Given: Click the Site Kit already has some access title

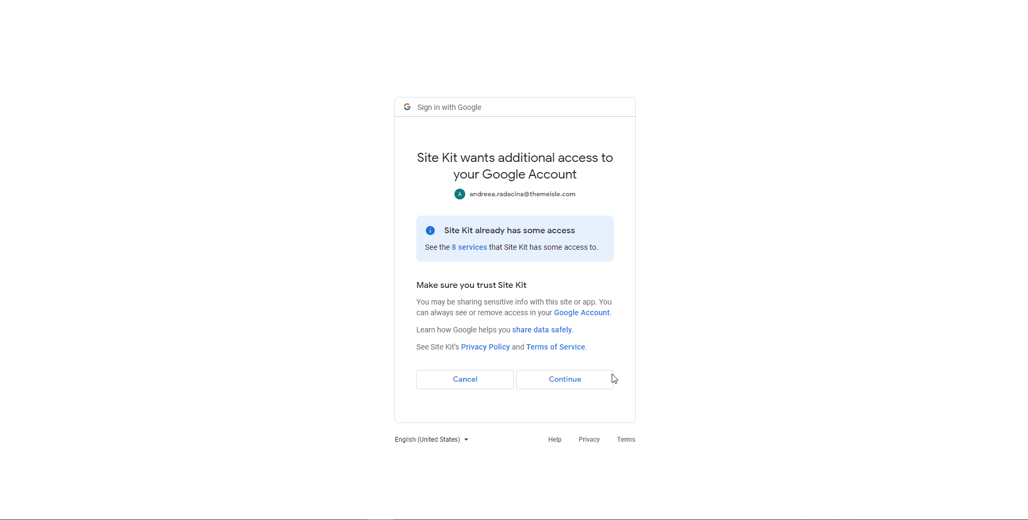Looking at the screenshot, I should click(509, 231).
